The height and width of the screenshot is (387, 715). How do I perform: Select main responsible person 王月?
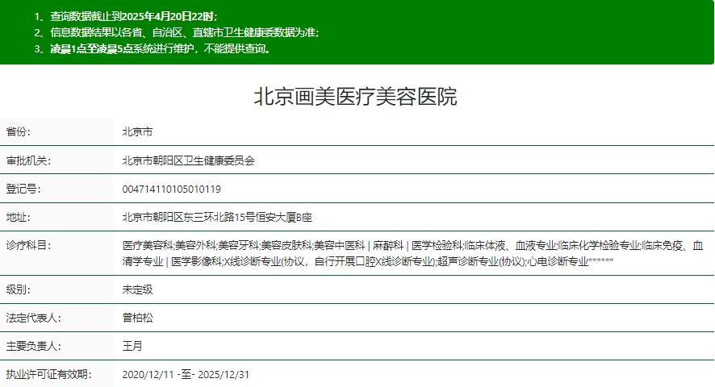coord(132,346)
